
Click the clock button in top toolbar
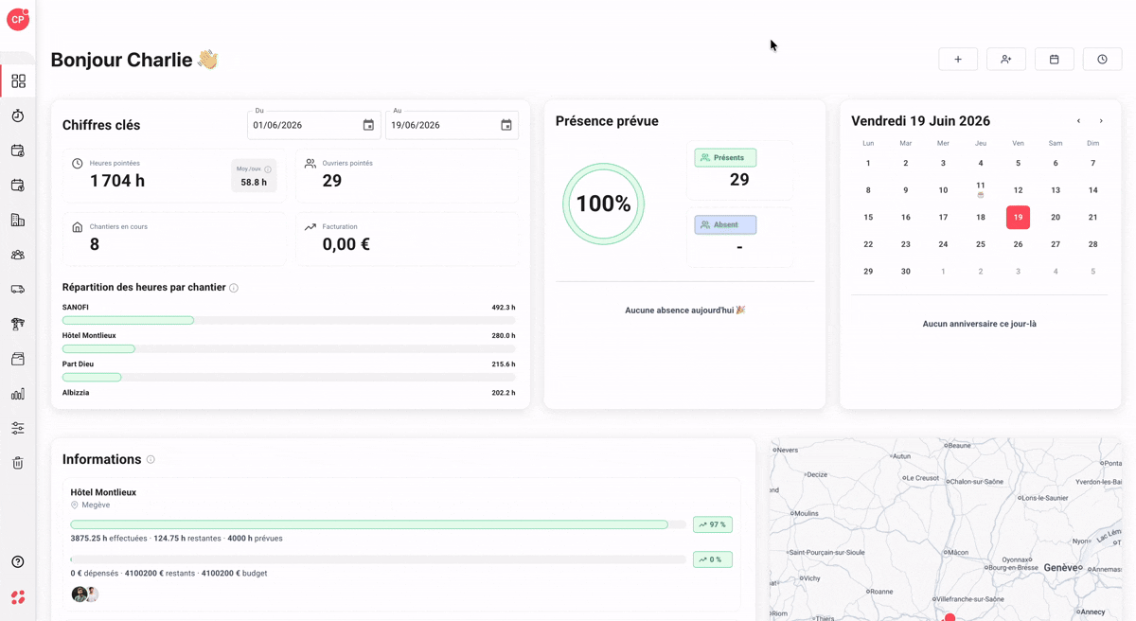[x=1103, y=60]
